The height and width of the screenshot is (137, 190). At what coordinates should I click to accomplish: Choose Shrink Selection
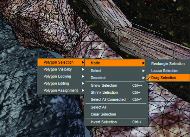tap(116, 92)
